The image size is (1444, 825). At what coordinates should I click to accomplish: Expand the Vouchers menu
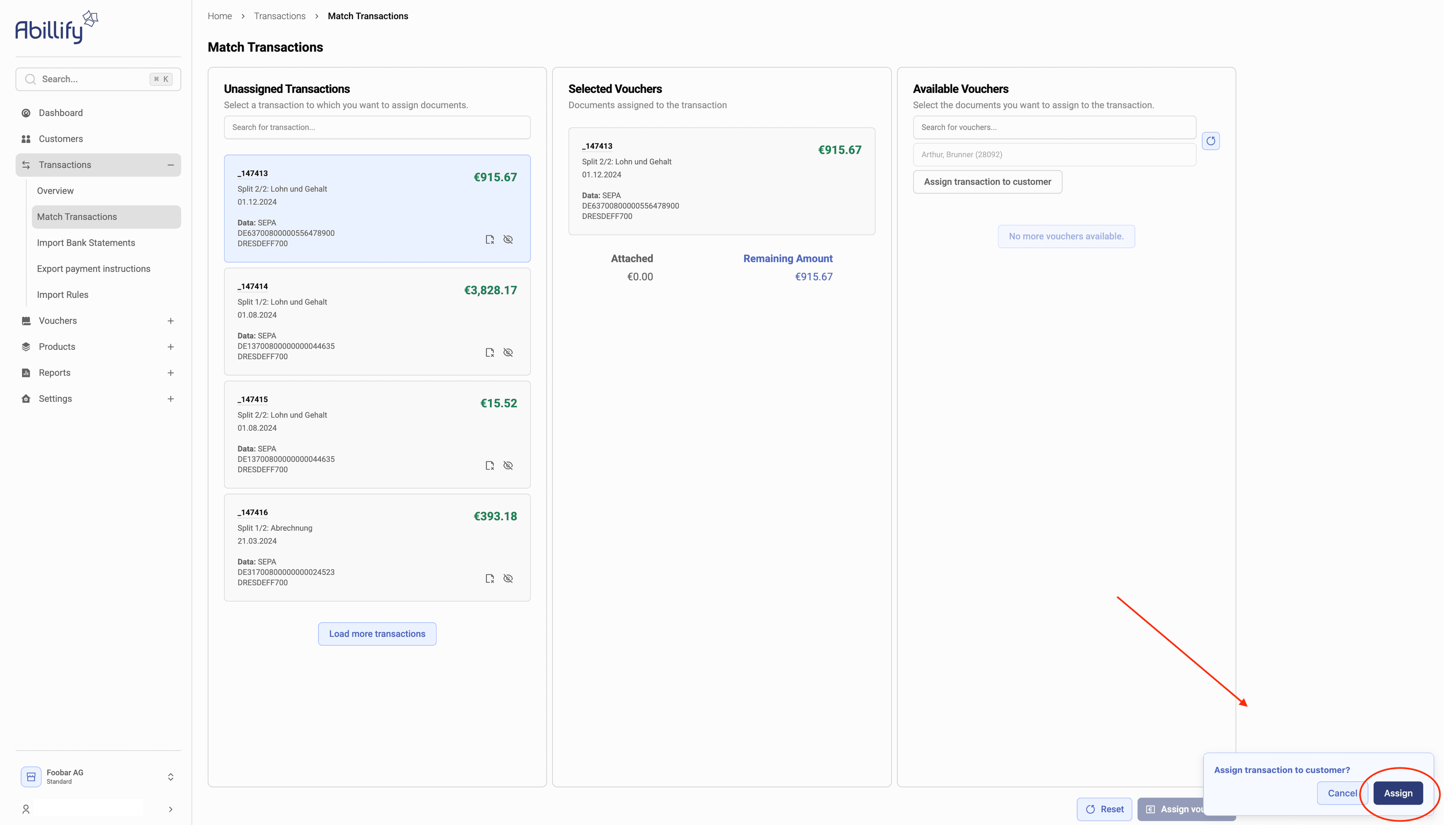[x=170, y=321]
